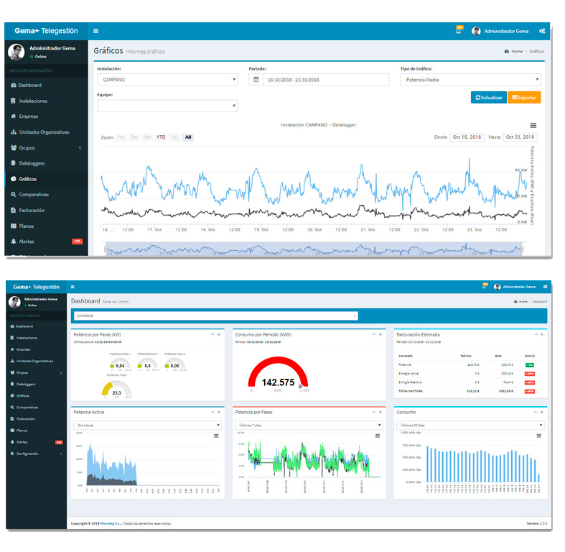Close the Facturación Estimada widget

coord(542,334)
